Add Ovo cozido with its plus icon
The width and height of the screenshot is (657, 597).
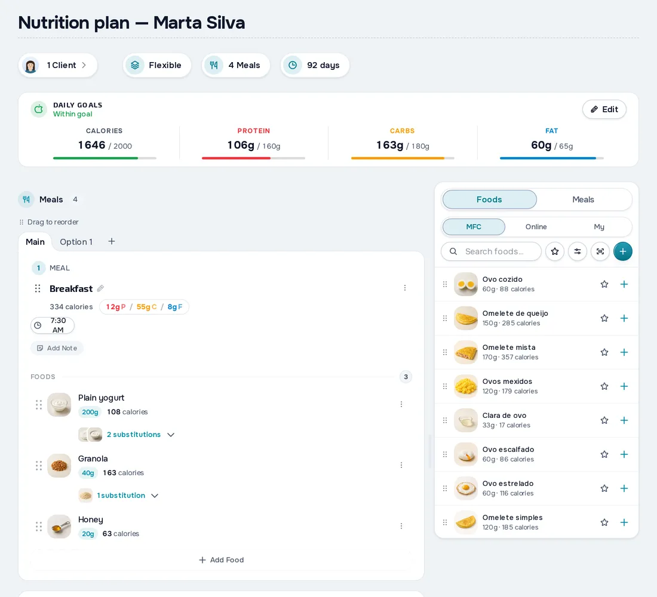pyautogui.click(x=624, y=284)
